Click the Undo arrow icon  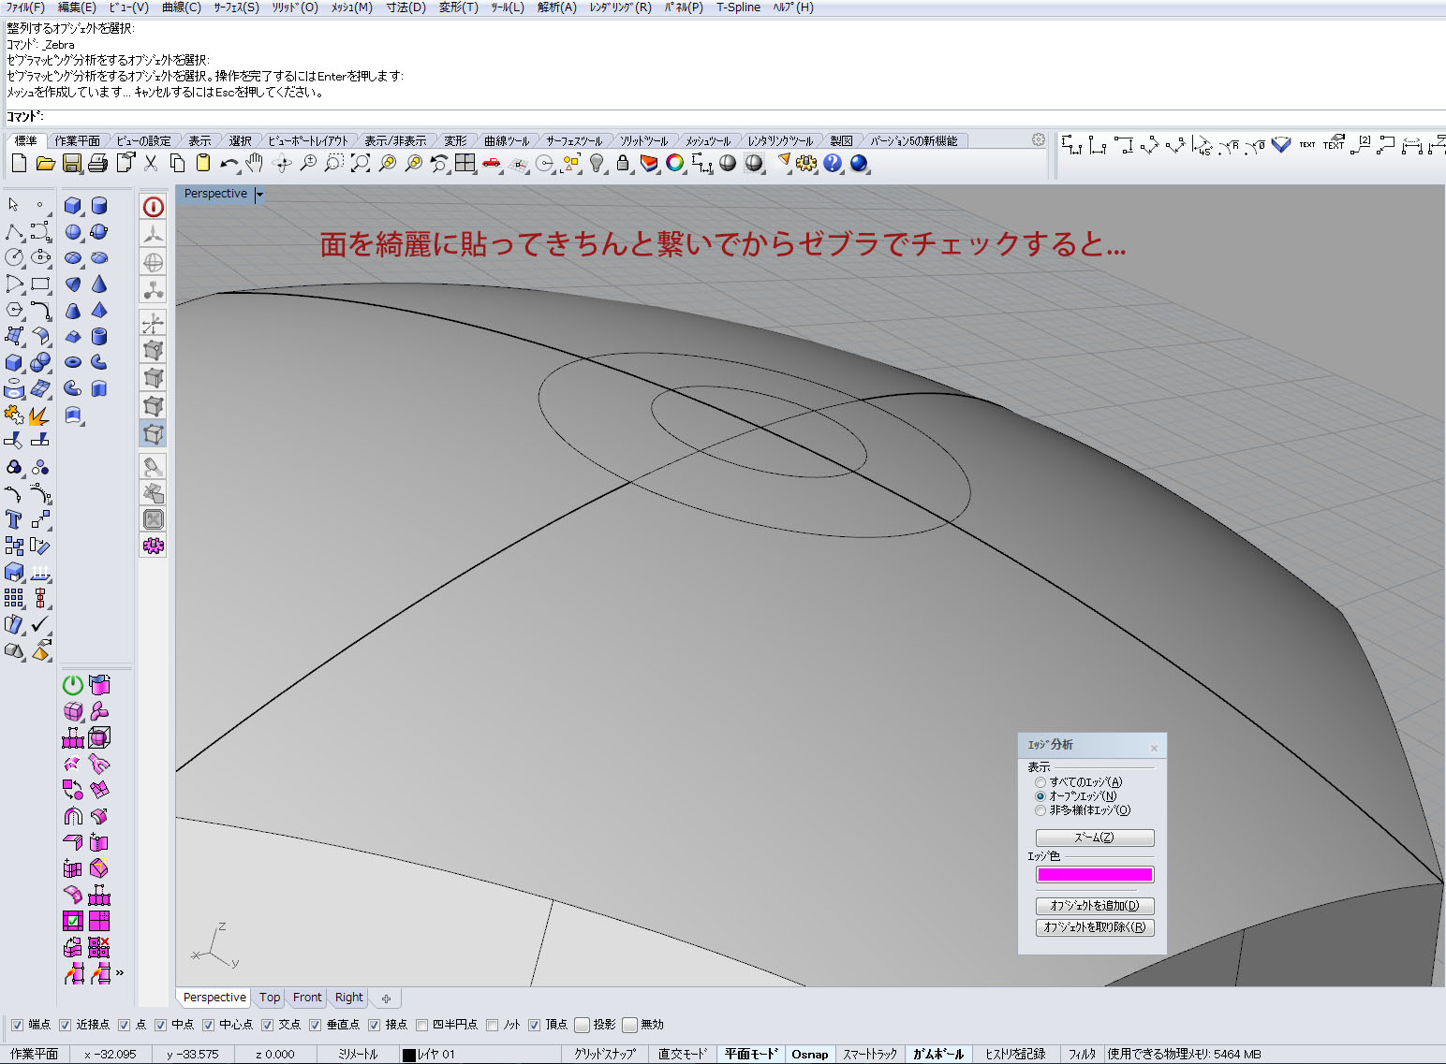coord(229,164)
